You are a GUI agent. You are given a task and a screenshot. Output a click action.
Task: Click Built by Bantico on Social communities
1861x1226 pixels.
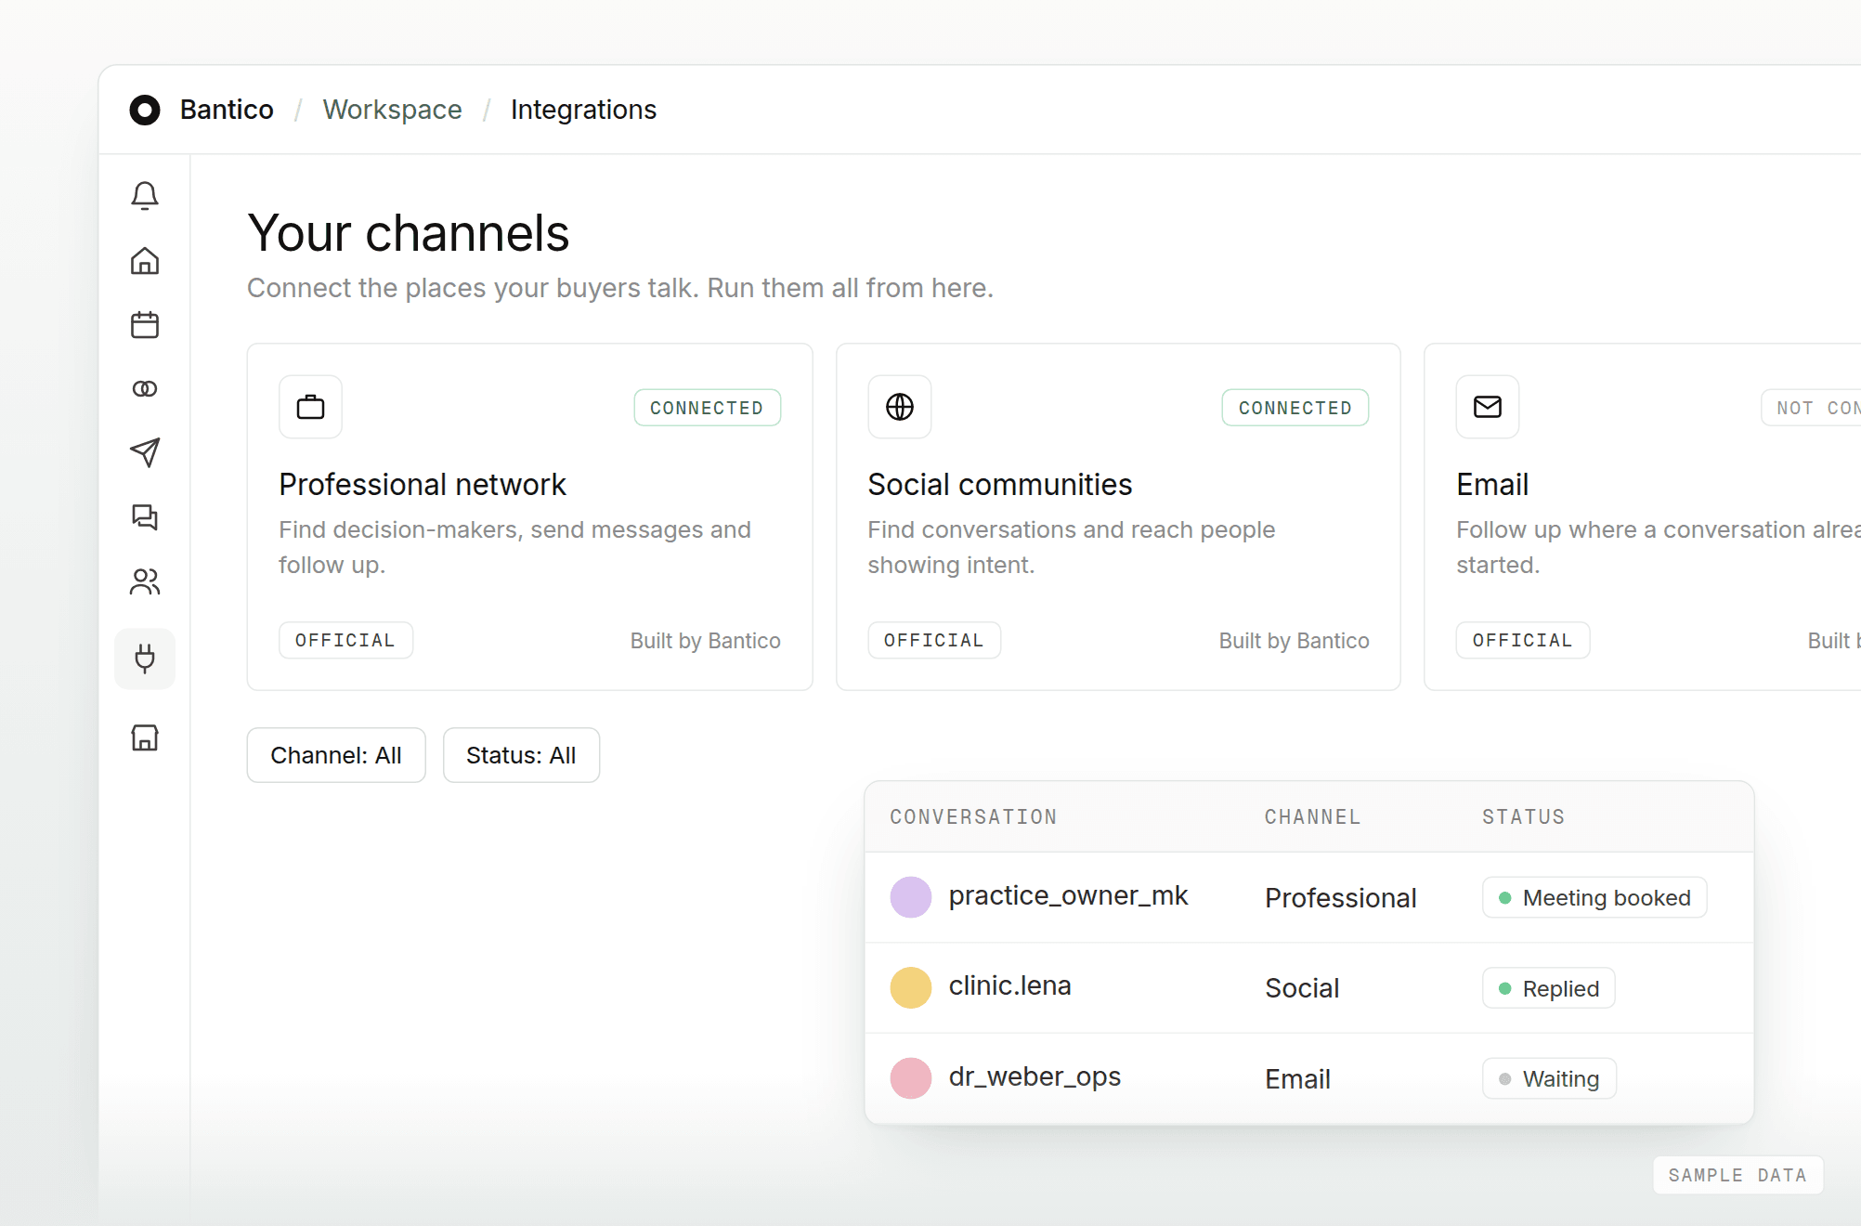click(1295, 641)
